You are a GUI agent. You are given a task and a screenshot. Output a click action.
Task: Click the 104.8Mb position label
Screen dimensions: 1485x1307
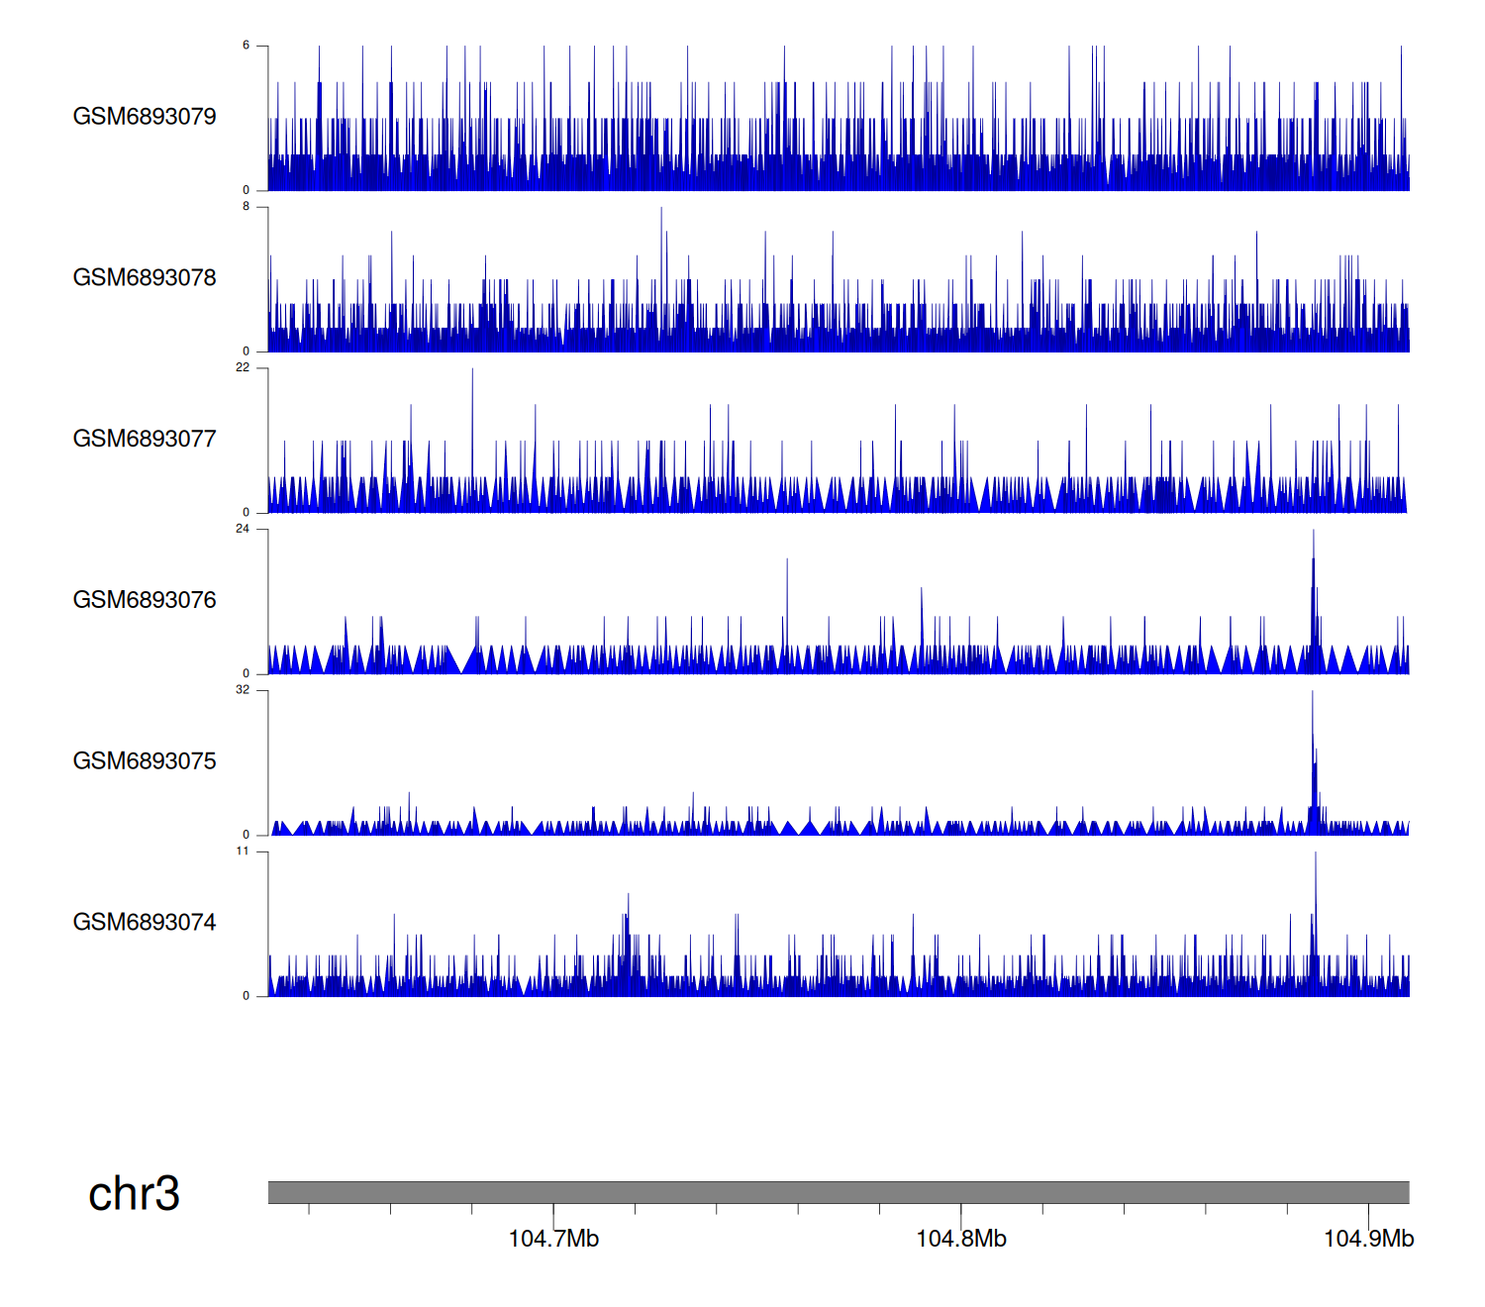tap(961, 1239)
